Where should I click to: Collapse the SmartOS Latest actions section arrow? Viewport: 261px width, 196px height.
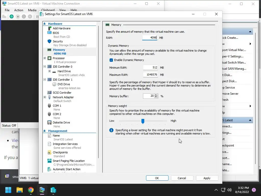pos(250,120)
